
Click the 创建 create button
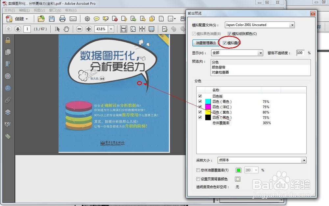point(15,19)
